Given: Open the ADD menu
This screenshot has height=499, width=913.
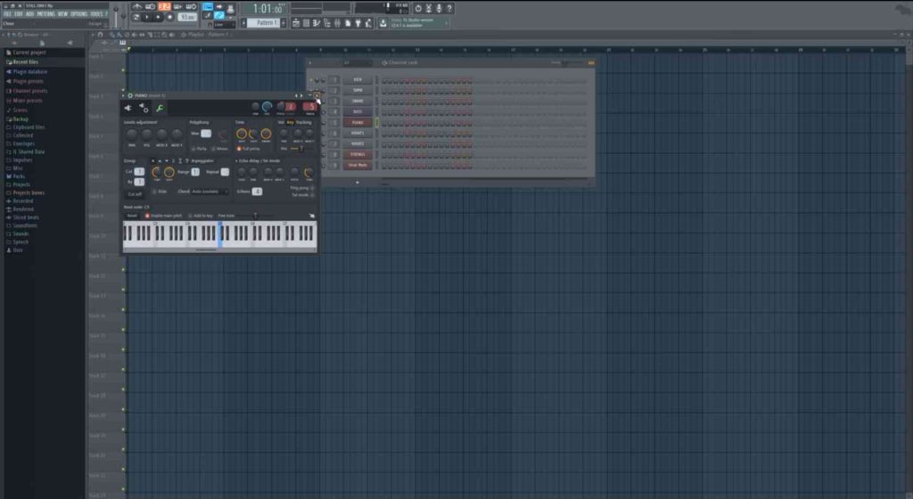Looking at the screenshot, I should (x=29, y=14).
